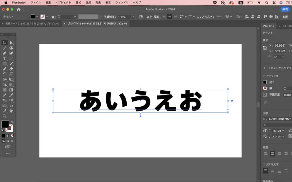Activate the Zoom magnifier tool
Screen dimensions: 292x182
click(5, 116)
